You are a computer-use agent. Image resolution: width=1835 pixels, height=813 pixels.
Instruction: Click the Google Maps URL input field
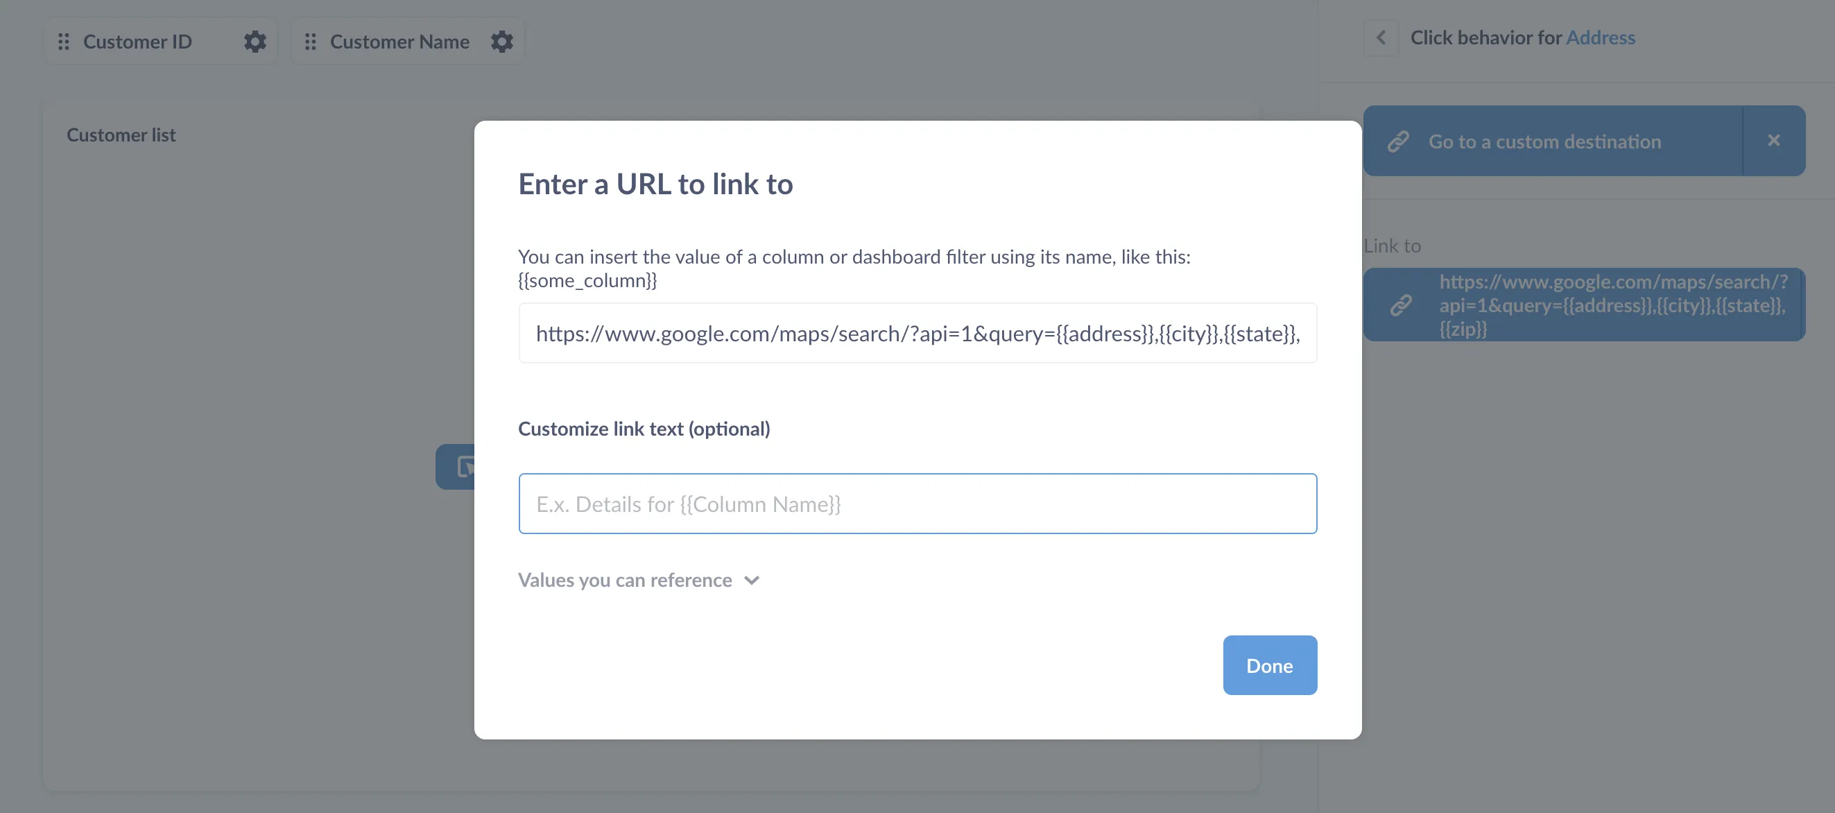[x=917, y=333]
